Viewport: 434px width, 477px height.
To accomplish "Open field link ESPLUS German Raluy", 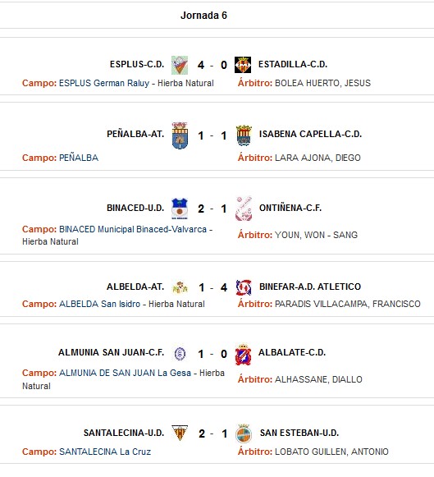I will (104, 83).
